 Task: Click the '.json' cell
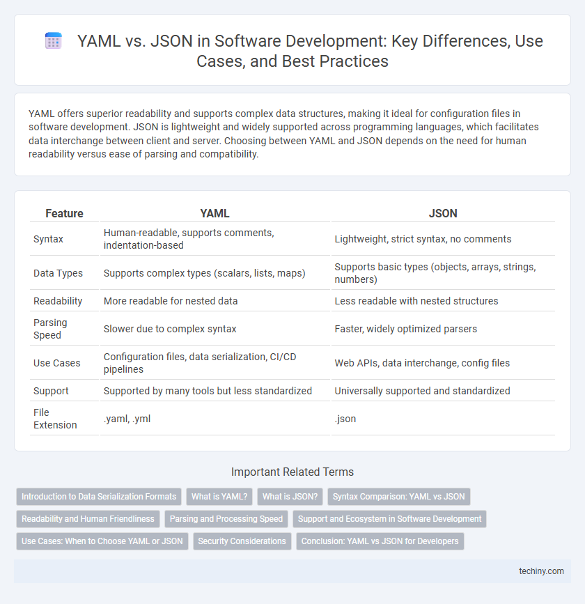pos(443,419)
